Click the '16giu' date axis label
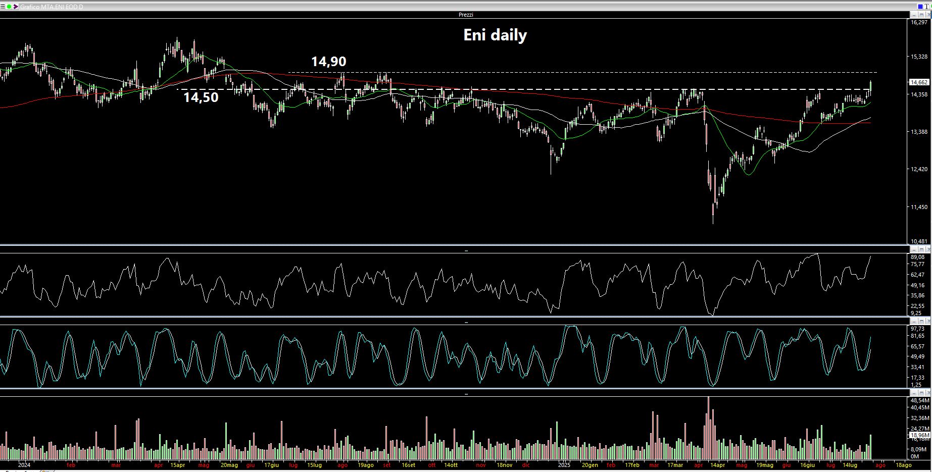Screen dimensions: 932x472 (x=807, y=465)
